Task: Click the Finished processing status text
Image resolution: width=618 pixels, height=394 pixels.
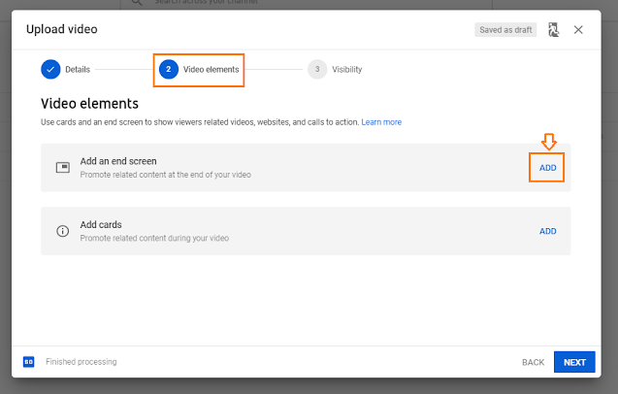Action: 81,362
